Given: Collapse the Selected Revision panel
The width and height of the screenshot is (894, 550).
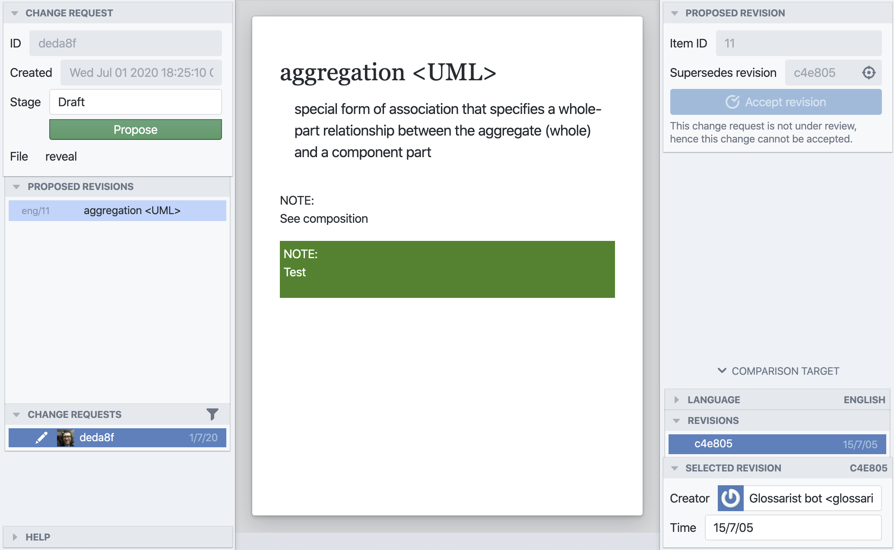Looking at the screenshot, I should pos(675,468).
